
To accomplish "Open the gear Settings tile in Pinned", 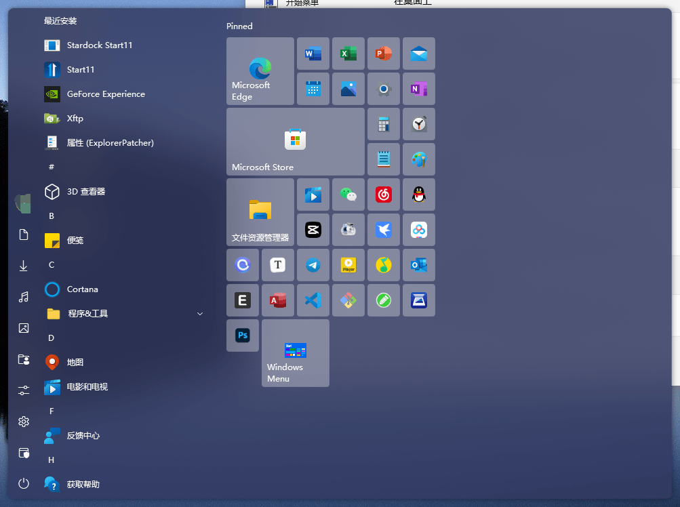I will pyautogui.click(x=384, y=89).
